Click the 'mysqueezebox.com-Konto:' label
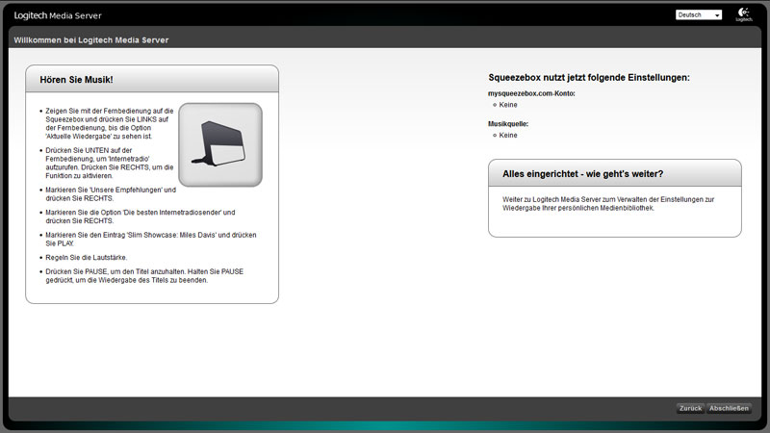Screen dimensions: 770x433 pos(531,93)
